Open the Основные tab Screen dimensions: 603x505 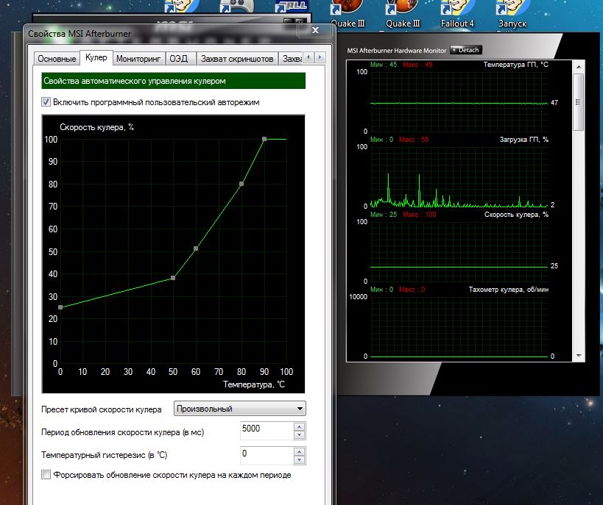(57, 58)
